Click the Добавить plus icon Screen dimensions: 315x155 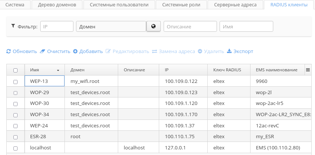[75, 52]
